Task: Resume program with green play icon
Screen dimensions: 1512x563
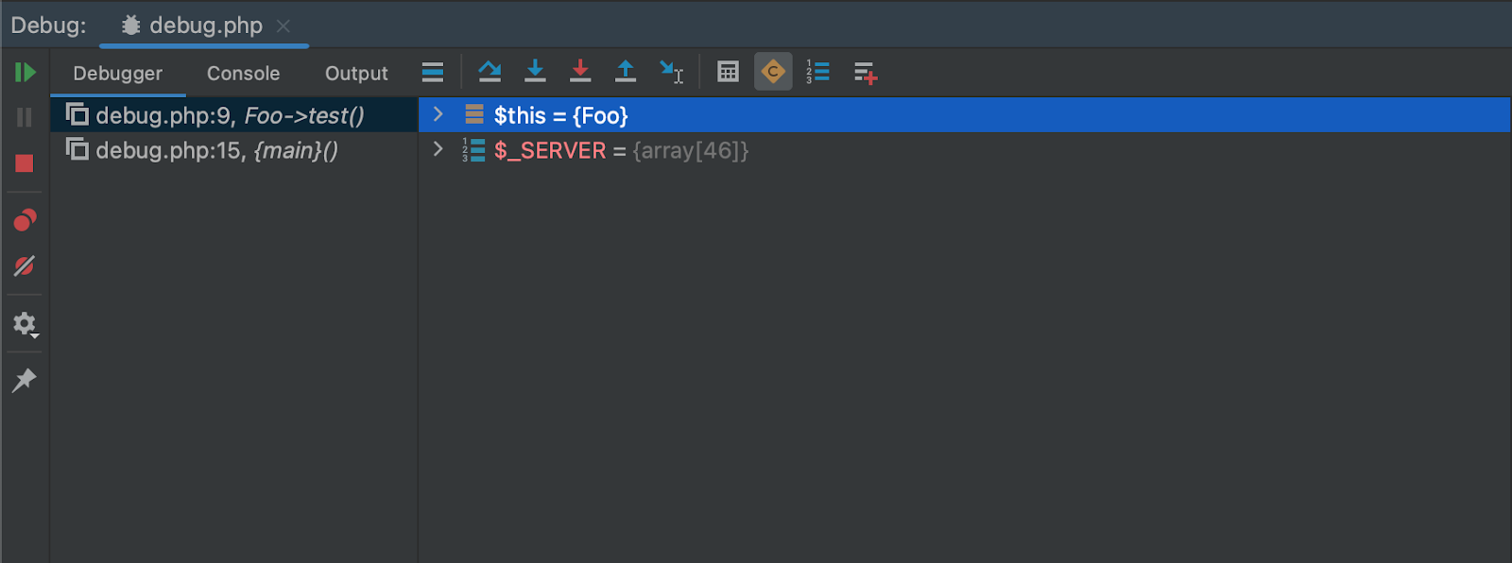Action: (x=25, y=73)
